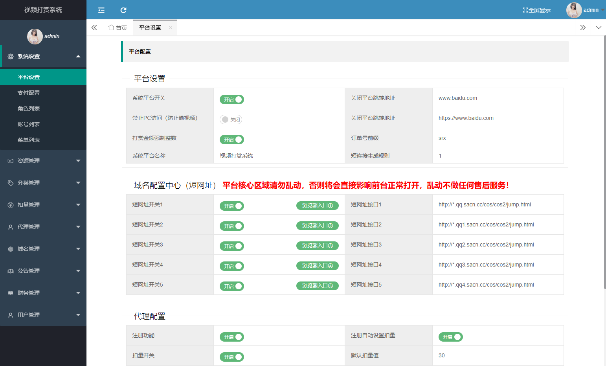606x366 pixels.
Task: Select 平台设置 in the sidebar
Action: tap(43, 77)
